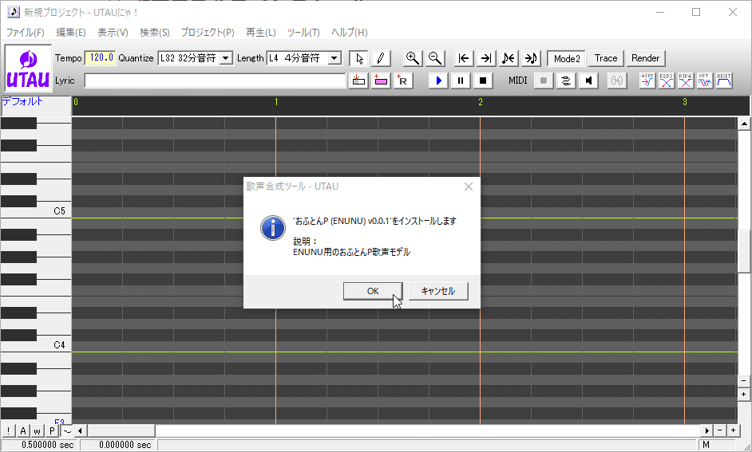Screen dimensions: 752x452
Task: Click the UTAU logo image
Action: click(x=28, y=68)
